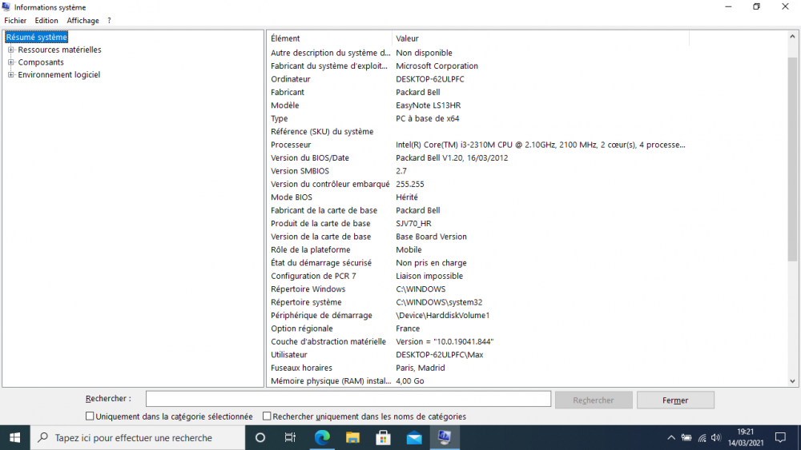The height and width of the screenshot is (450, 801).
Task: Select the 'Microsoft Corporation' value
Action: pyautogui.click(x=437, y=66)
